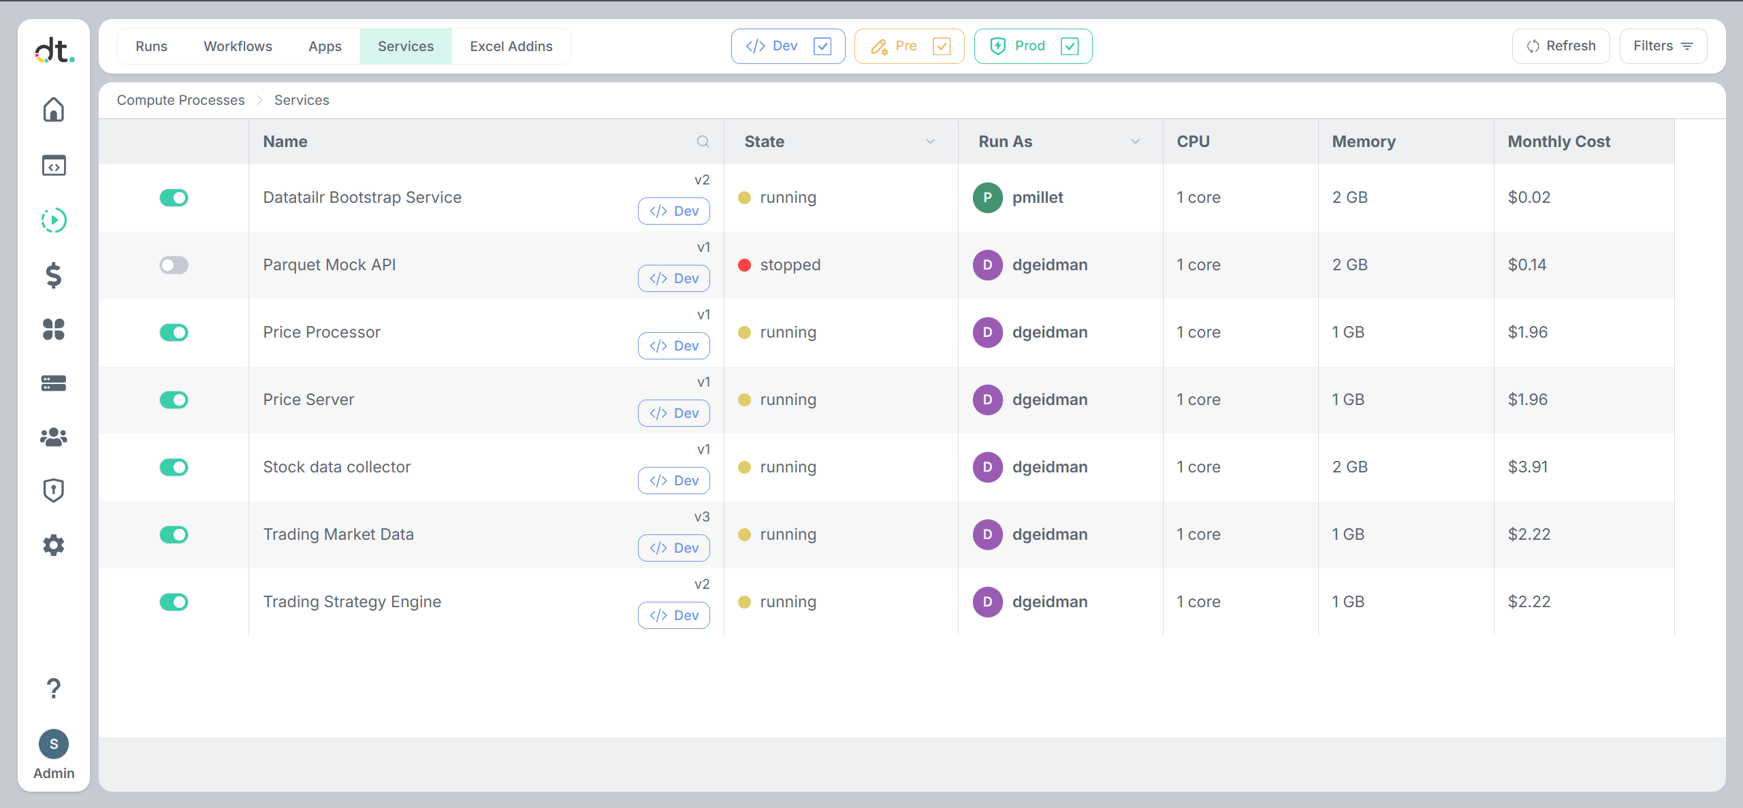Open the settings gear icon in sidebar
The image size is (1743, 808).
[54, 545]
